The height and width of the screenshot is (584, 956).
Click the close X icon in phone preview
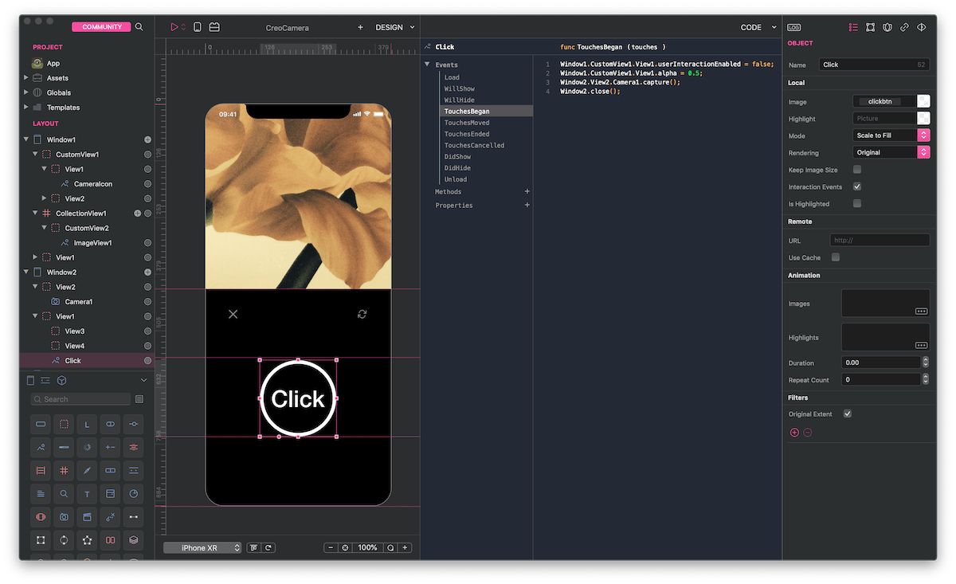[x=233, y=314]
